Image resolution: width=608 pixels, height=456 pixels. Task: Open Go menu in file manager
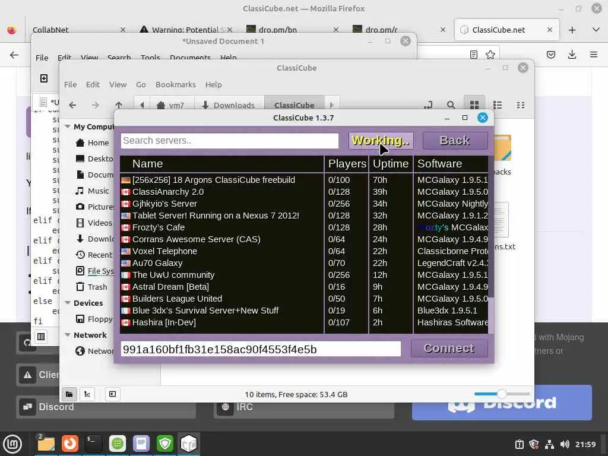(141, 84)
